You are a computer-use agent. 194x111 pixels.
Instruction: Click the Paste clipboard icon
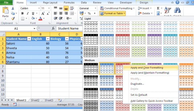point(6,10)
